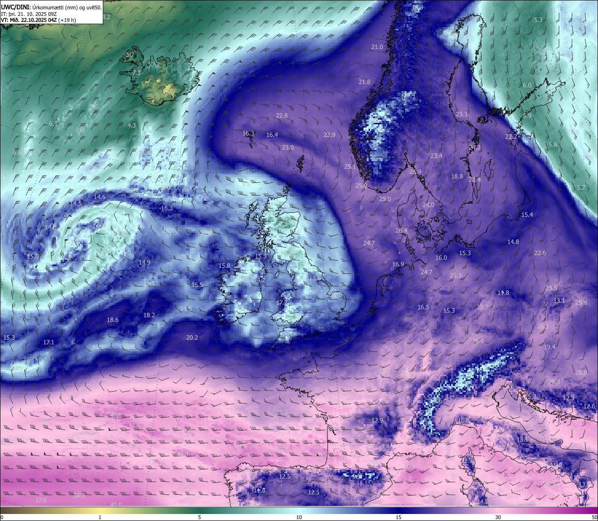The image size is (598, 521).
Task: Click the map value 37.0 in the bottom left
Action: click(x=41, y=500)
